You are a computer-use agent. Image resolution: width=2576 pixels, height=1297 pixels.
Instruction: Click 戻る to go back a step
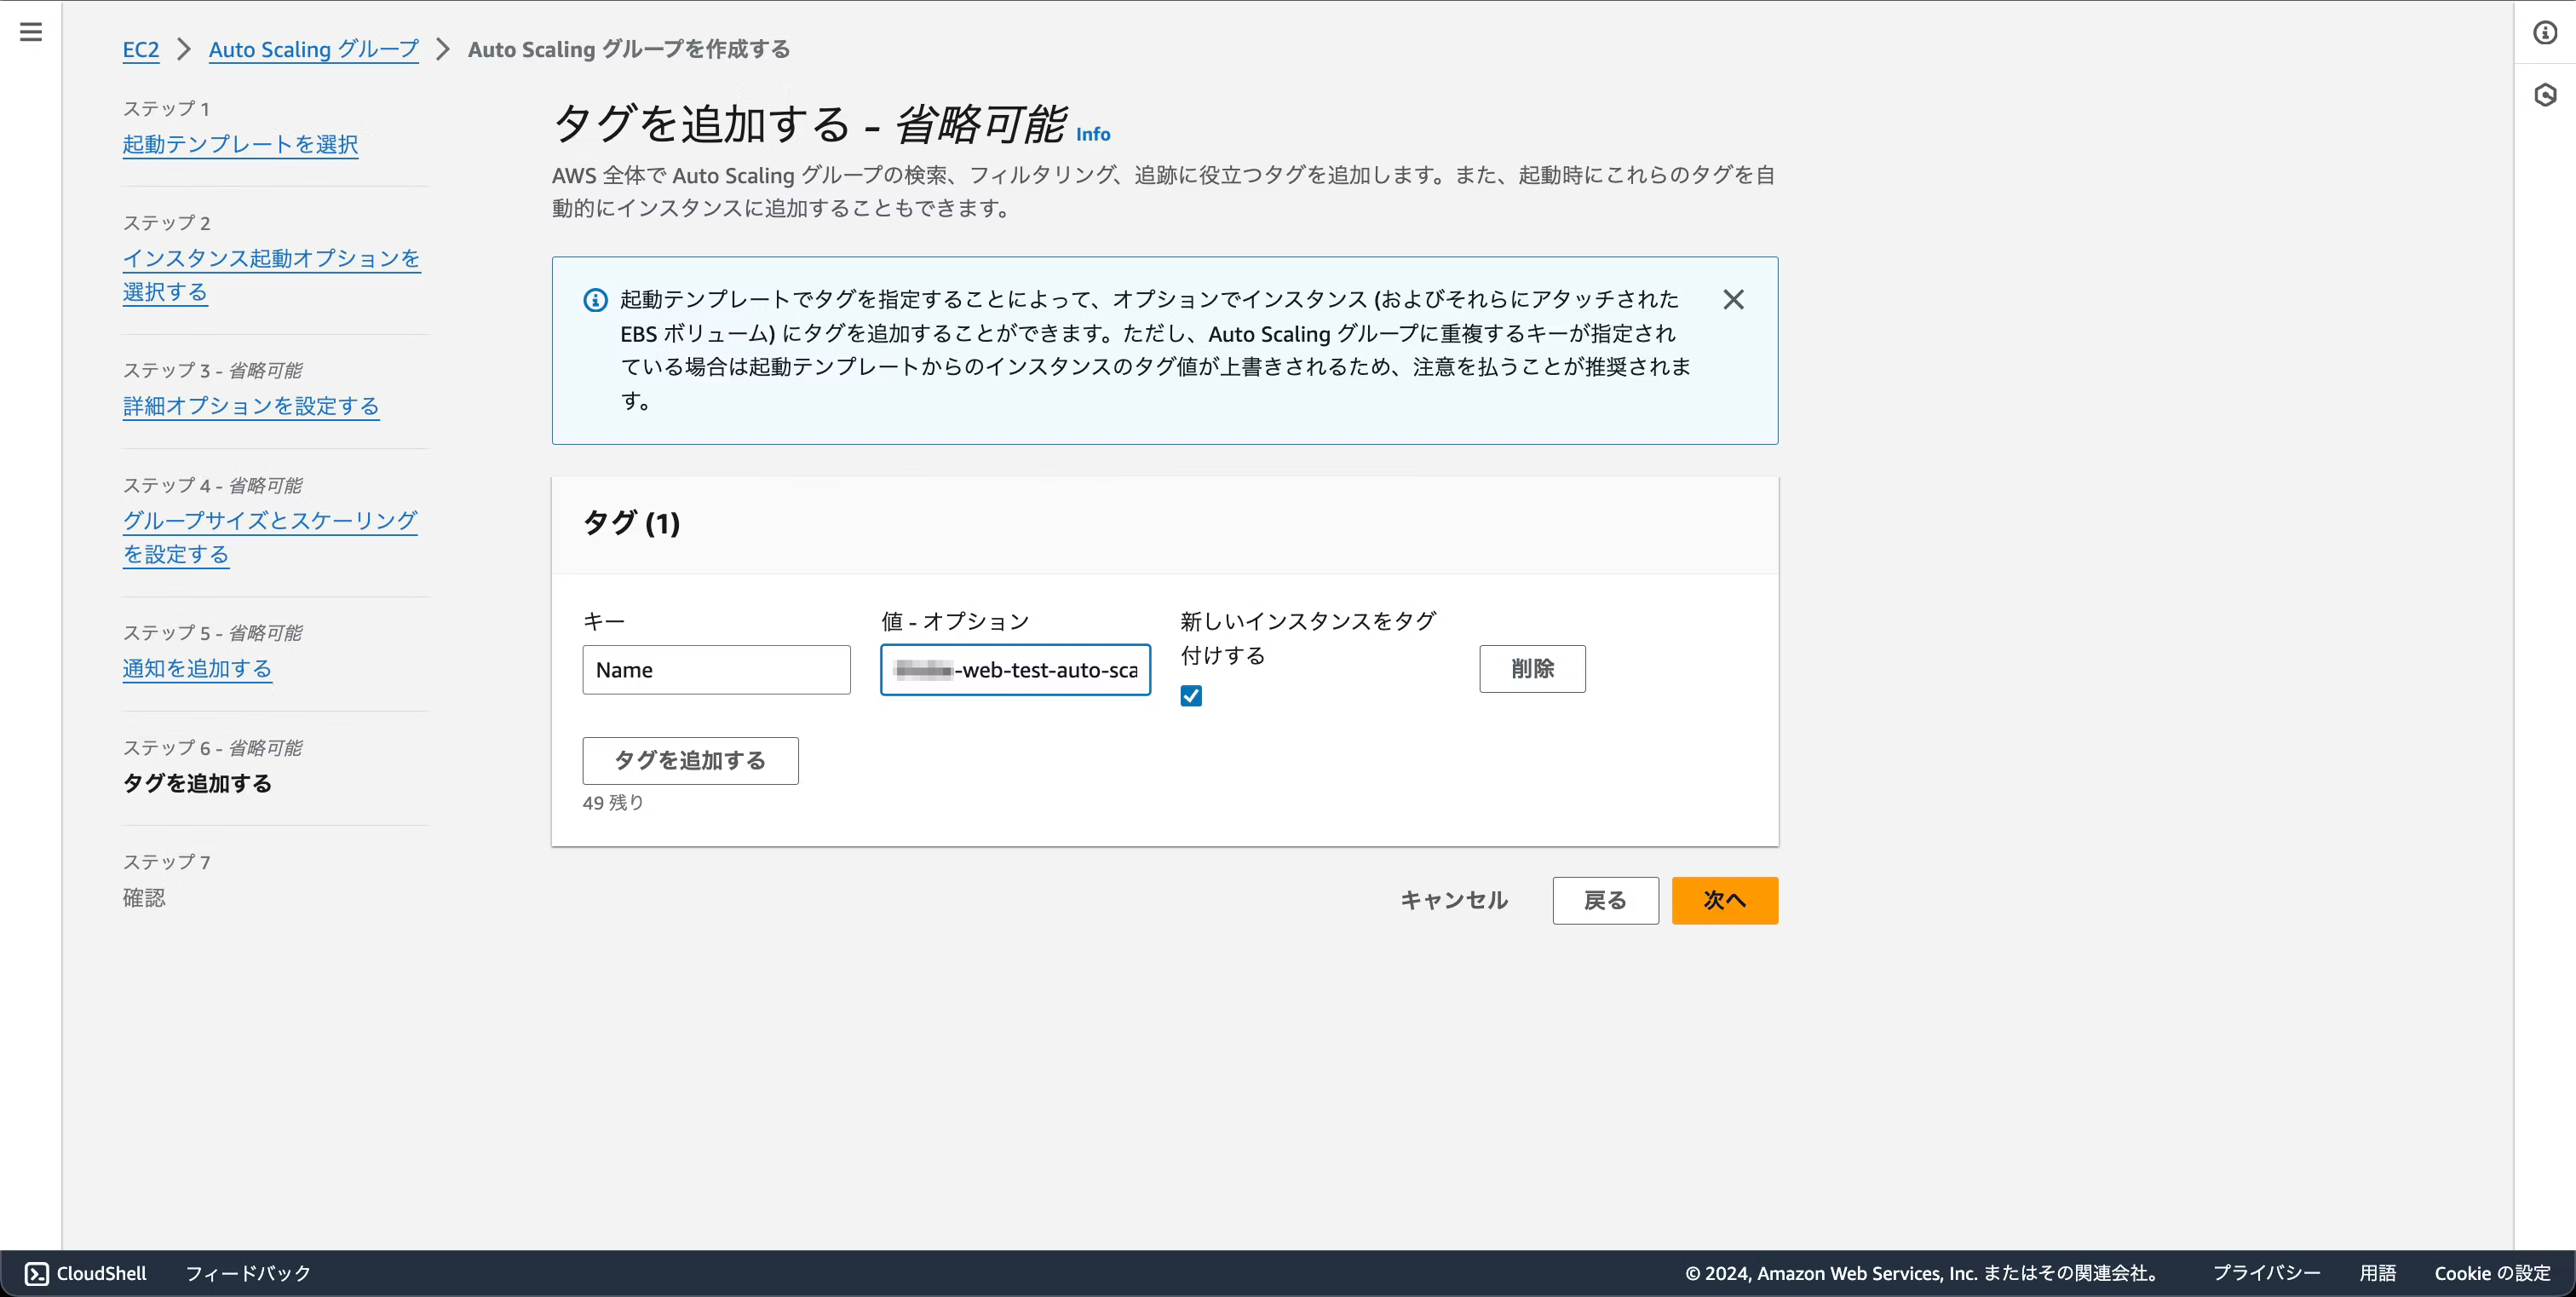[1604, 900]
